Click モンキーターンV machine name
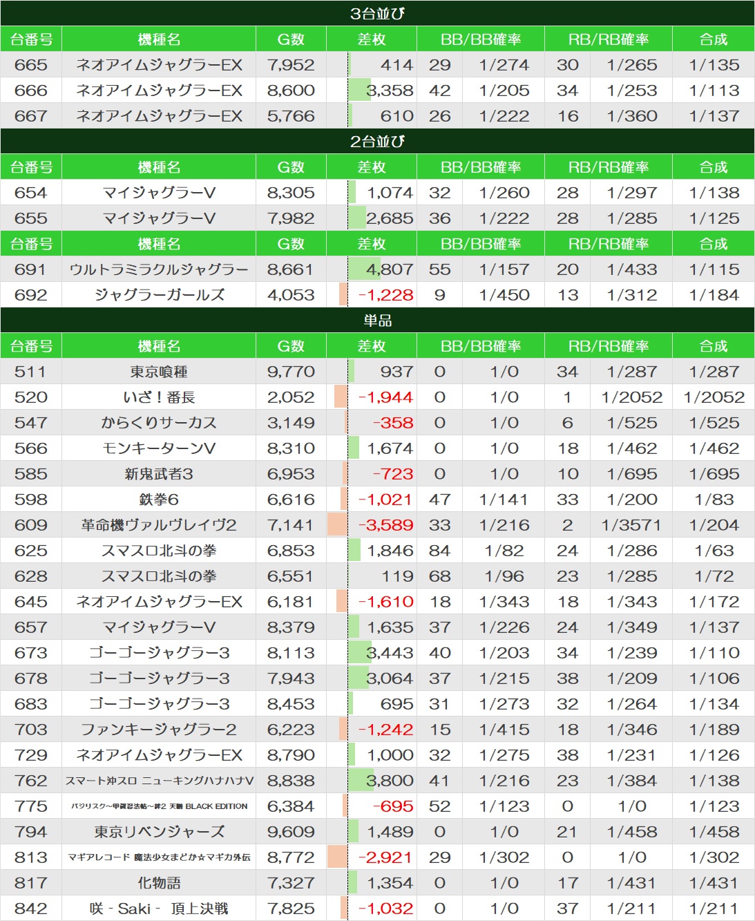Screen dimensions: 755x921 pyautogui.click(x=159, y=448)
